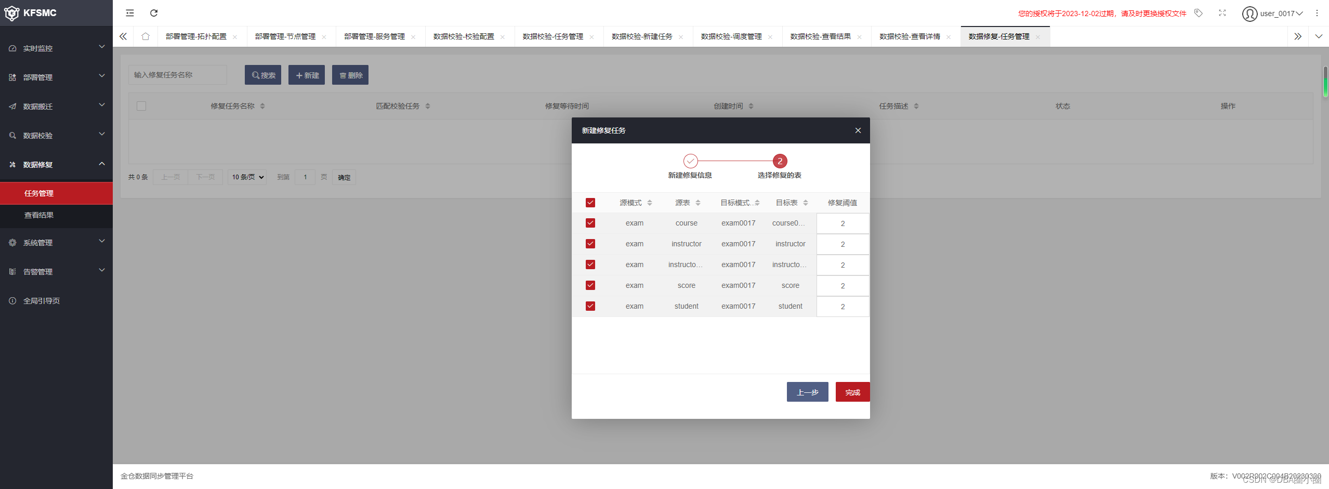Click the 告警管理 sidebar icon

(x=12, y=272)
